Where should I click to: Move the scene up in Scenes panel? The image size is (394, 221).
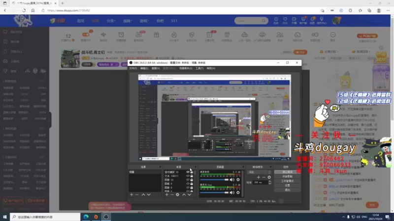(143, 194)
